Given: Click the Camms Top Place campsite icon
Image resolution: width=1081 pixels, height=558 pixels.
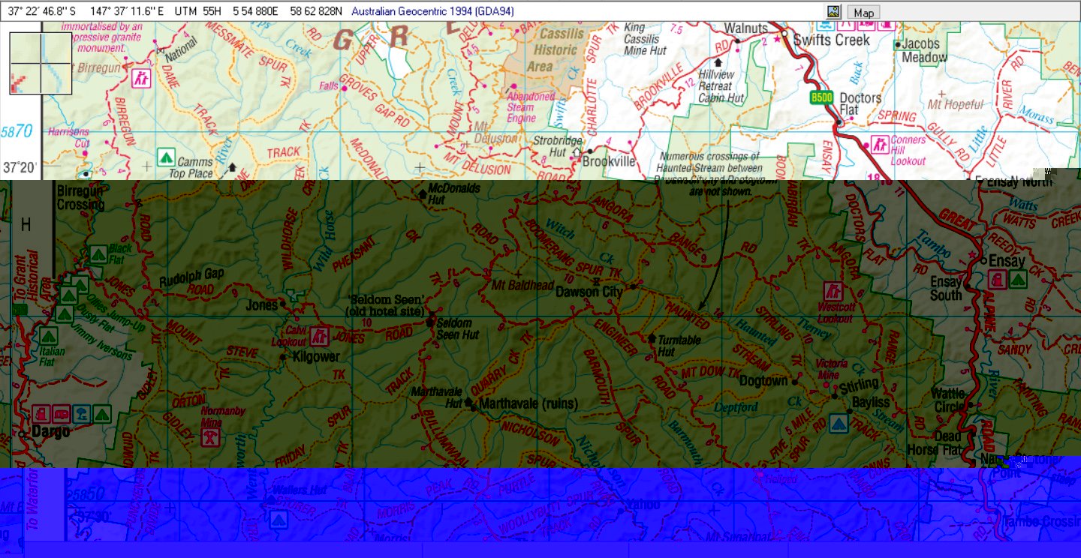Looking at the screenshot, I should tap(165, 157).
